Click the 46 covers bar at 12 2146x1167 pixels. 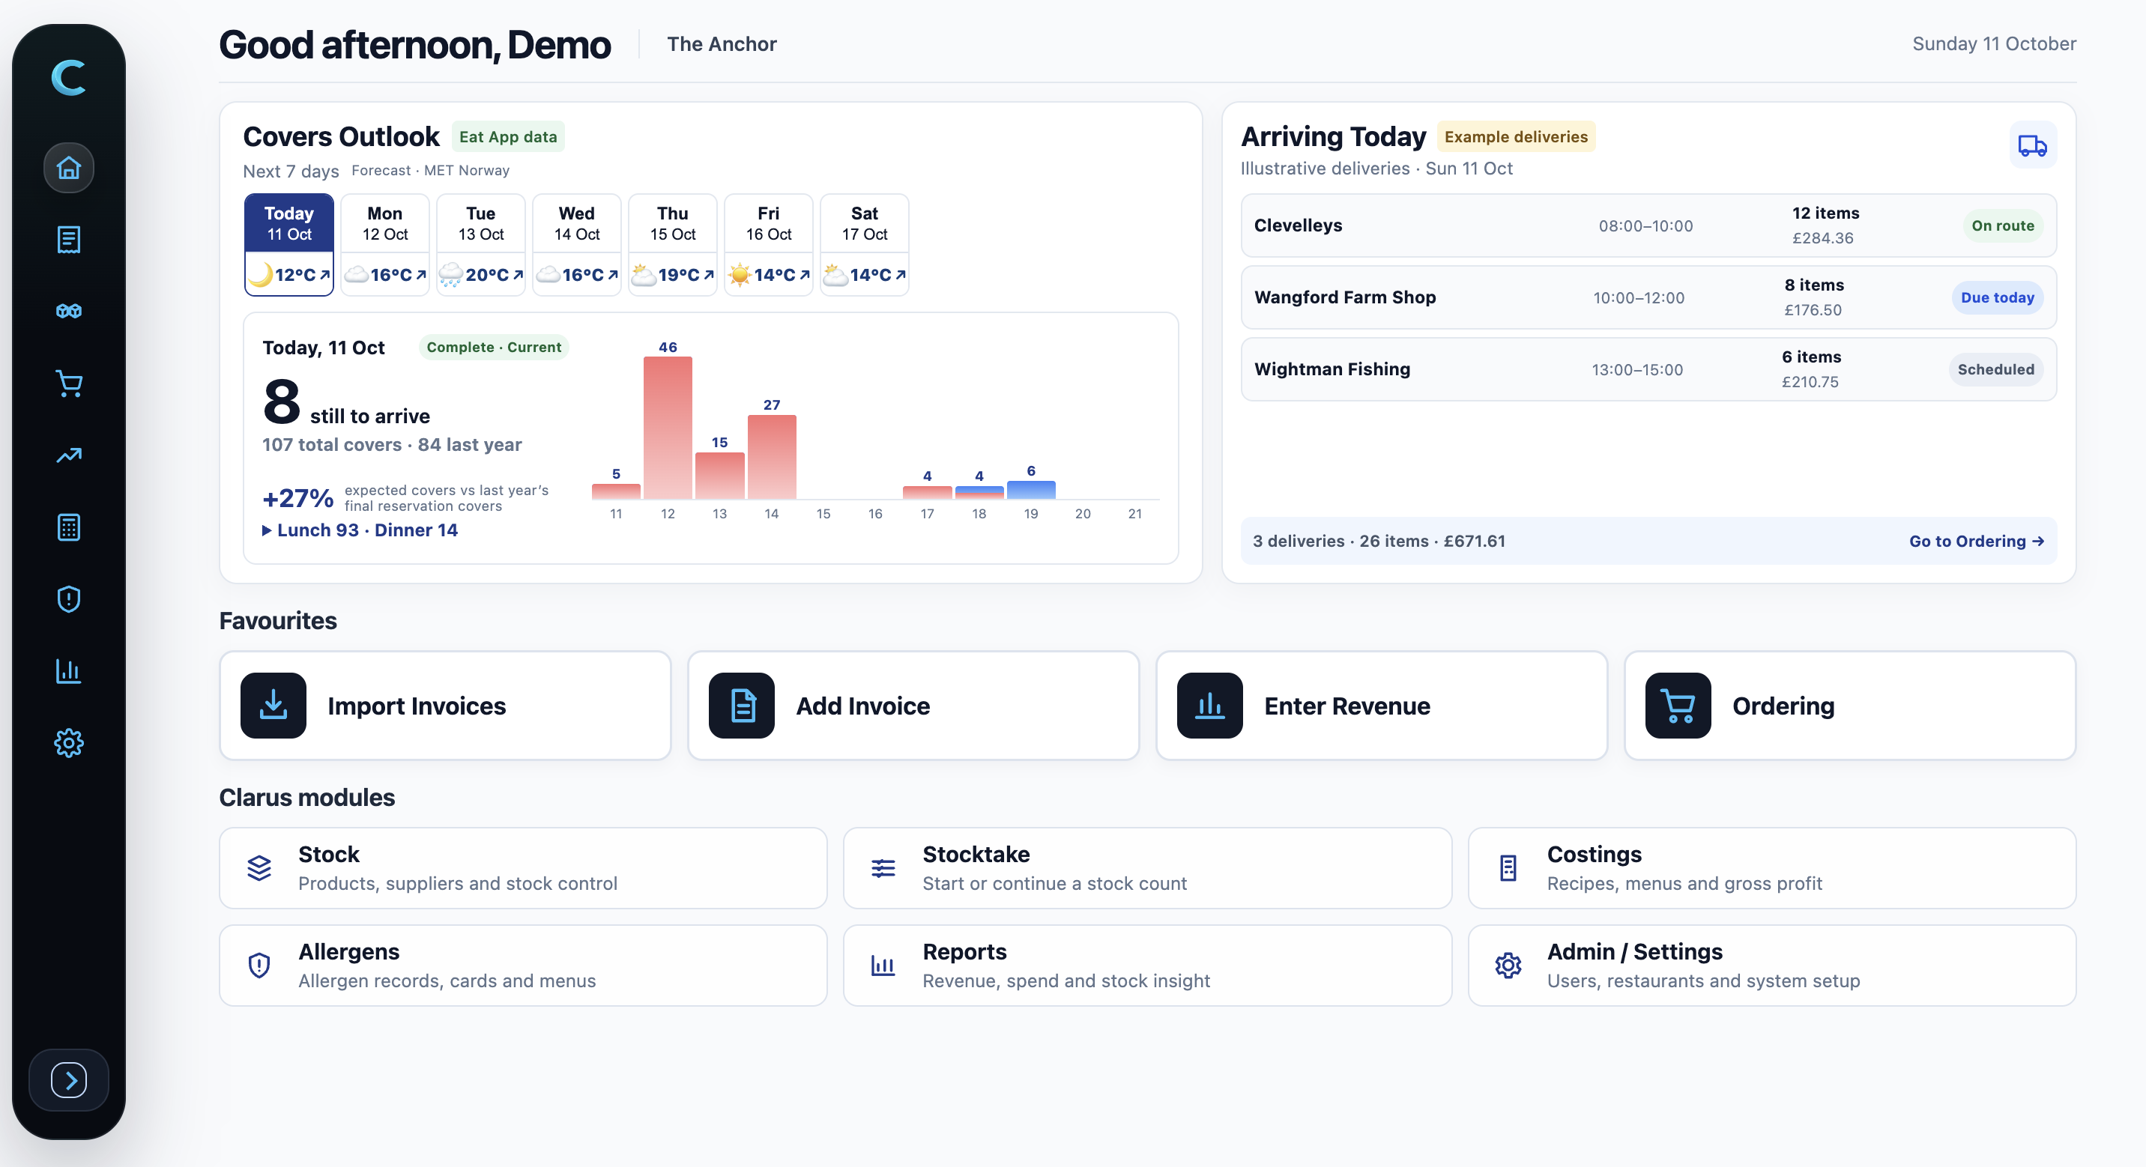coord(668,428)
